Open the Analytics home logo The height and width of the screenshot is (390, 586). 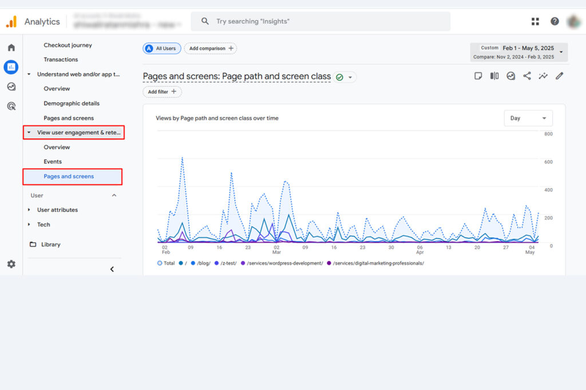point(11,22)
